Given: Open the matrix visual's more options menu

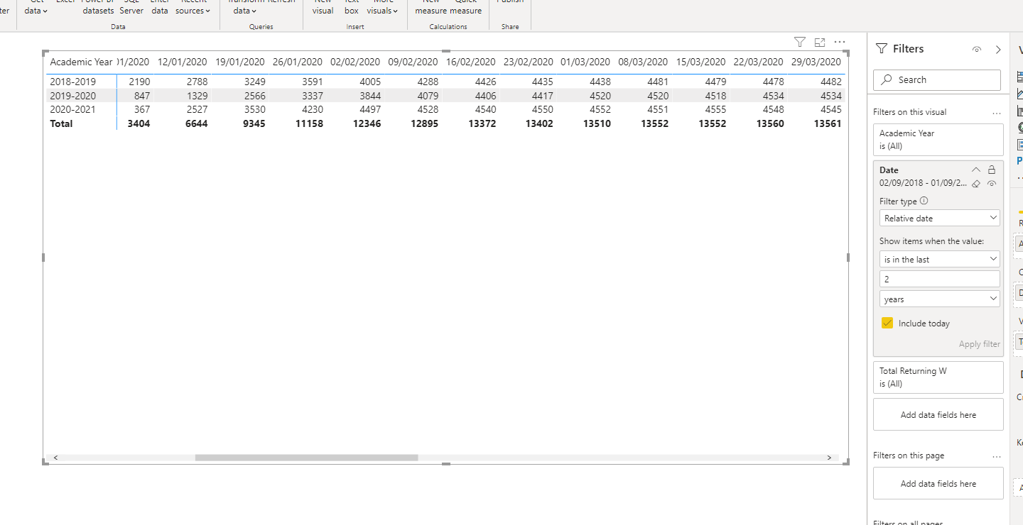Looking at the screenshot, I should click(840, 42).
